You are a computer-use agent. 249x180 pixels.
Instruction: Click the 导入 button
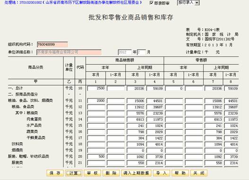tap(161, 173)
